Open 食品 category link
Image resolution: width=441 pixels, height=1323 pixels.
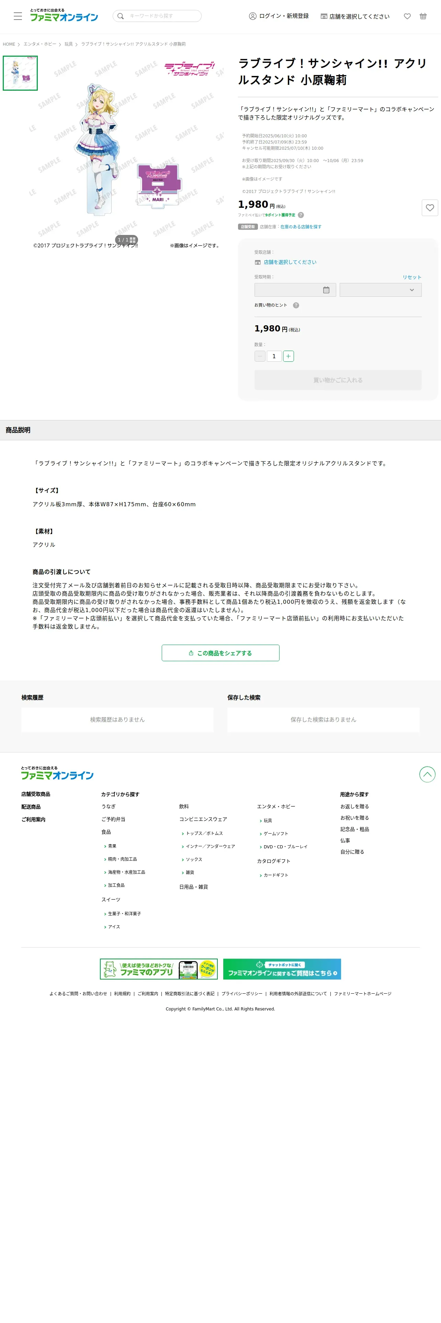pos(106,832)
